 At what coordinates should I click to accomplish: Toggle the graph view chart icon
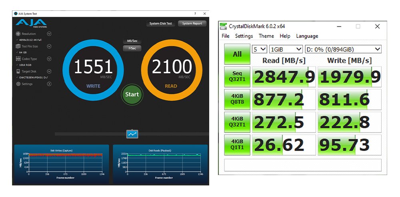click(x=132, y=134)
